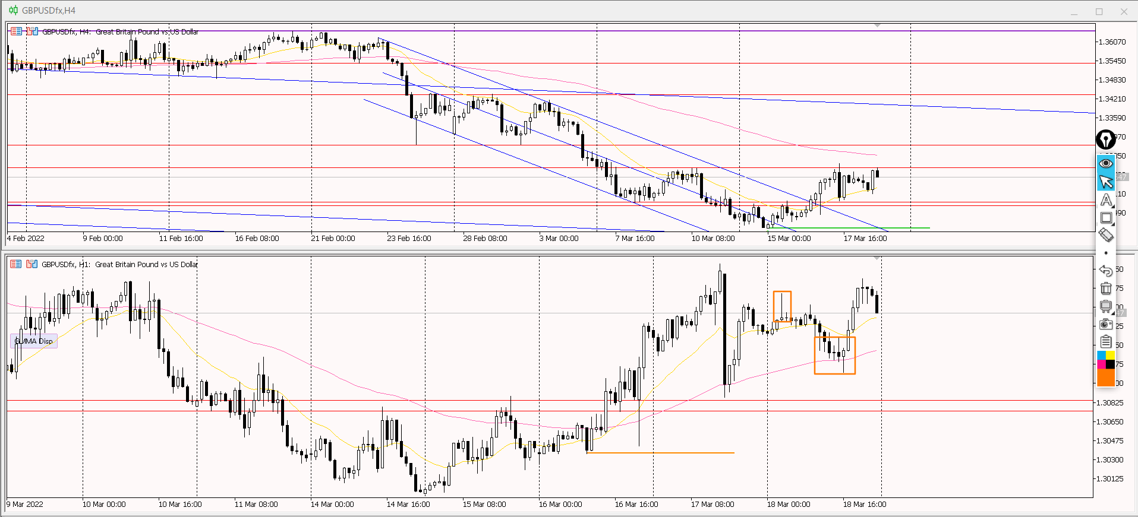Select the eraser tool
Image resolution: width=1138 pixels, height=517 pixels.
(1106, 235)
